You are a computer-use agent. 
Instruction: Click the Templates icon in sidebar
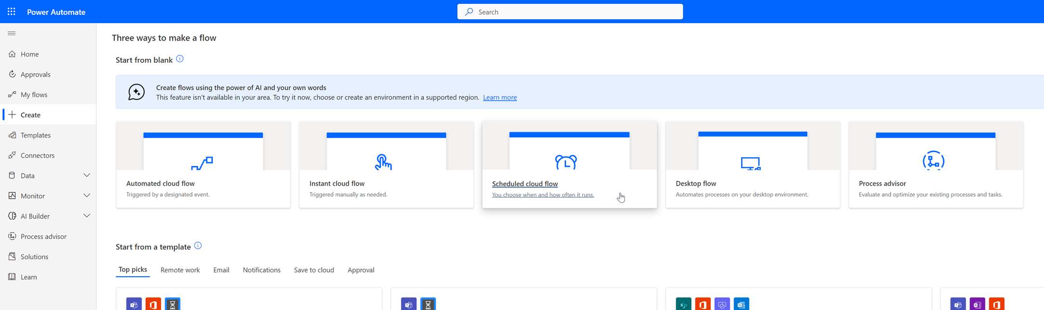(x=12, y=135)
